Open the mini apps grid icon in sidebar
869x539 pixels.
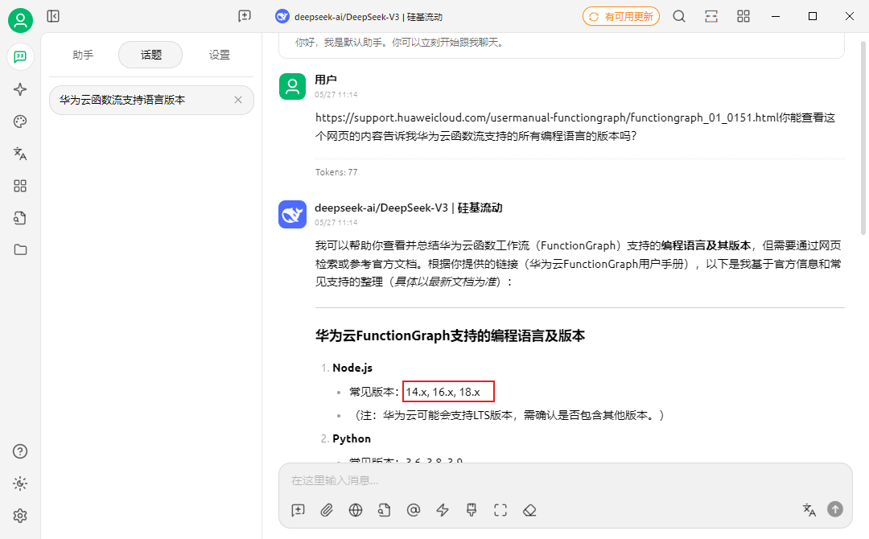coord(20,186)
